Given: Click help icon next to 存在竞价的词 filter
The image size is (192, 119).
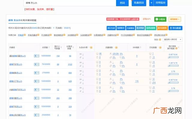Looking at the screenshot, I should click(166, 35).
